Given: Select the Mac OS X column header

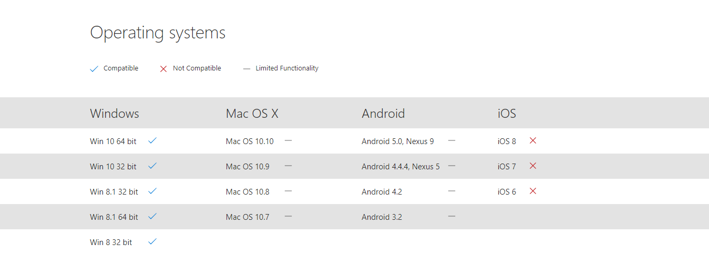Looking at the screenshot, I should coord(252,113).
